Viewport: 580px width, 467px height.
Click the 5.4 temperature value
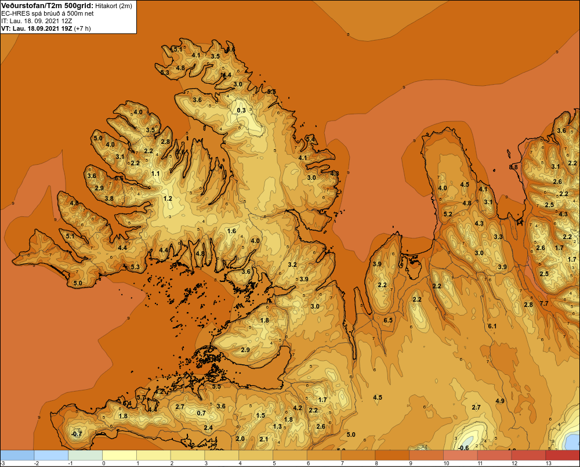coord(310,139)
